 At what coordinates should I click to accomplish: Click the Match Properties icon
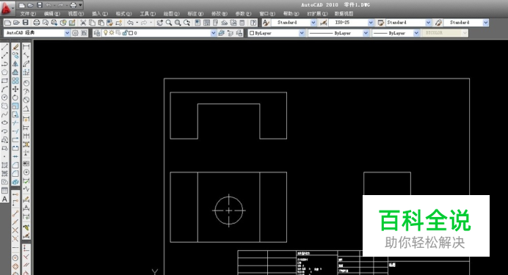110,23
